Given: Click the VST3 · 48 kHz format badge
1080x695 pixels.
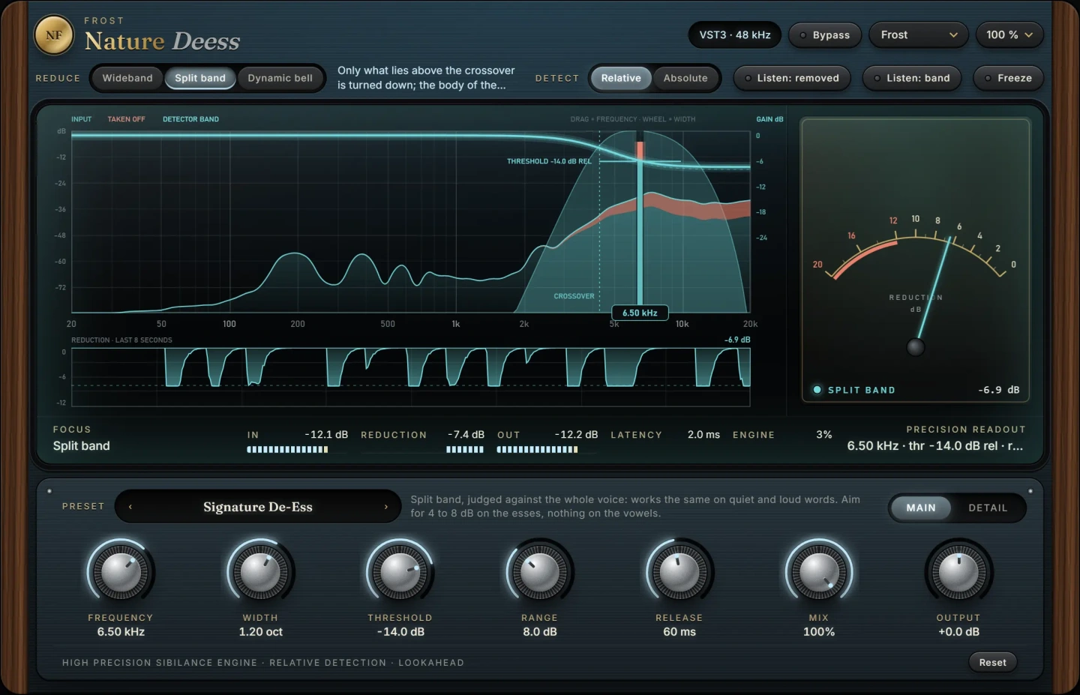Looking at the screenshot, I should [x=735, y=34].
